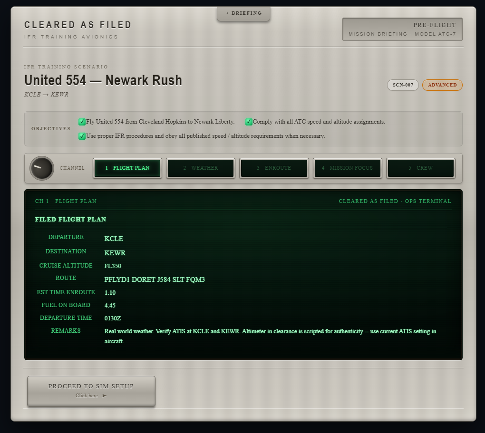485x433 pixels.
Task: Toggle the Comply with ATC assignments checkbox
Action: 249,122
